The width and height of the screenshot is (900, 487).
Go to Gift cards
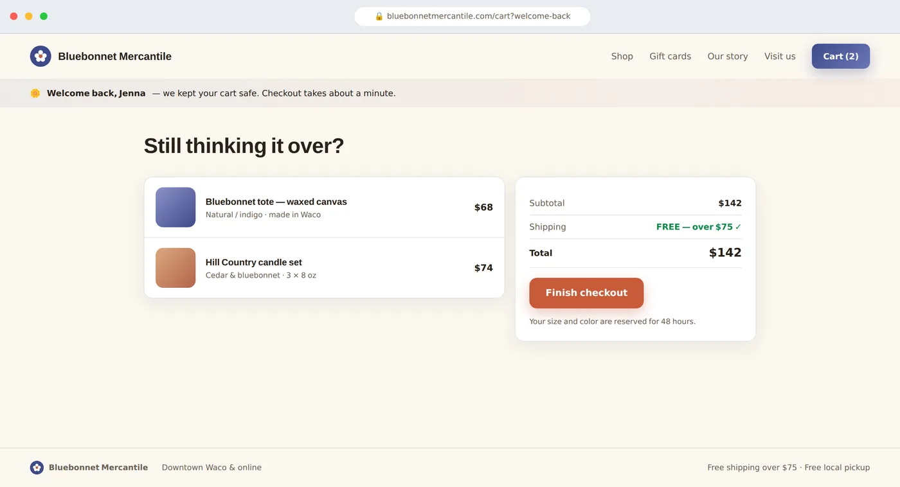670,57
